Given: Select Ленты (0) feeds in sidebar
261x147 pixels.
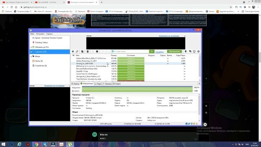Looking at the screenshot, I should point(38,61).
